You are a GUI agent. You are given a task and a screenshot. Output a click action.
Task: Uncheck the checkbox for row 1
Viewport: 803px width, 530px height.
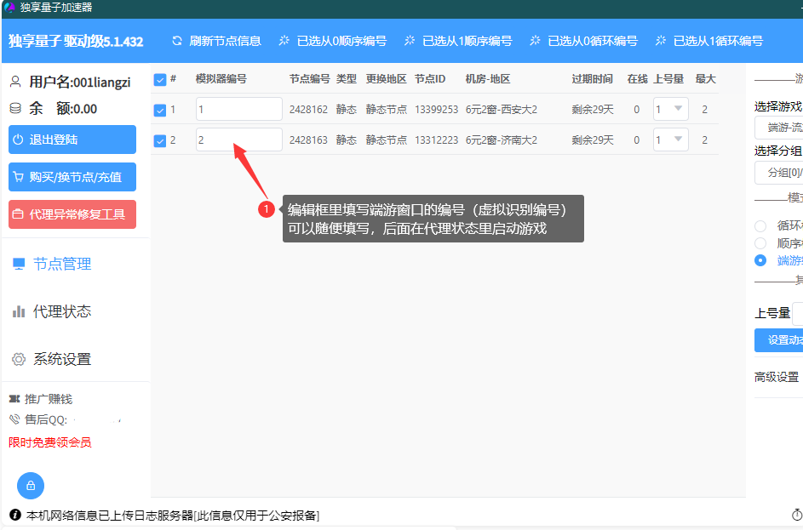point(160,110)
